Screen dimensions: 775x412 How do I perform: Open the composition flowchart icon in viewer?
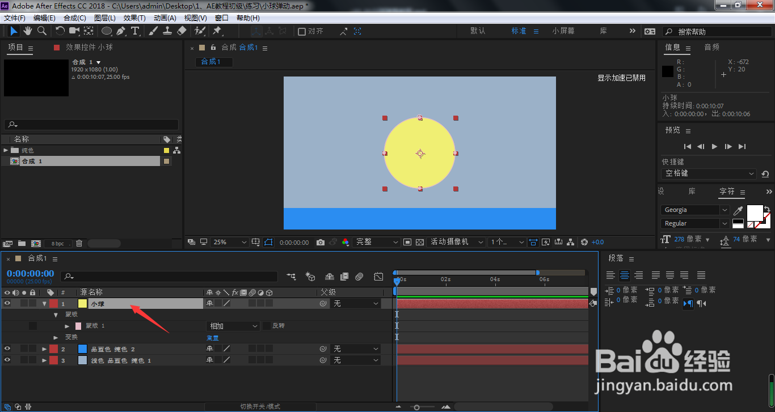pyautogui.click(x=571, y=242)
